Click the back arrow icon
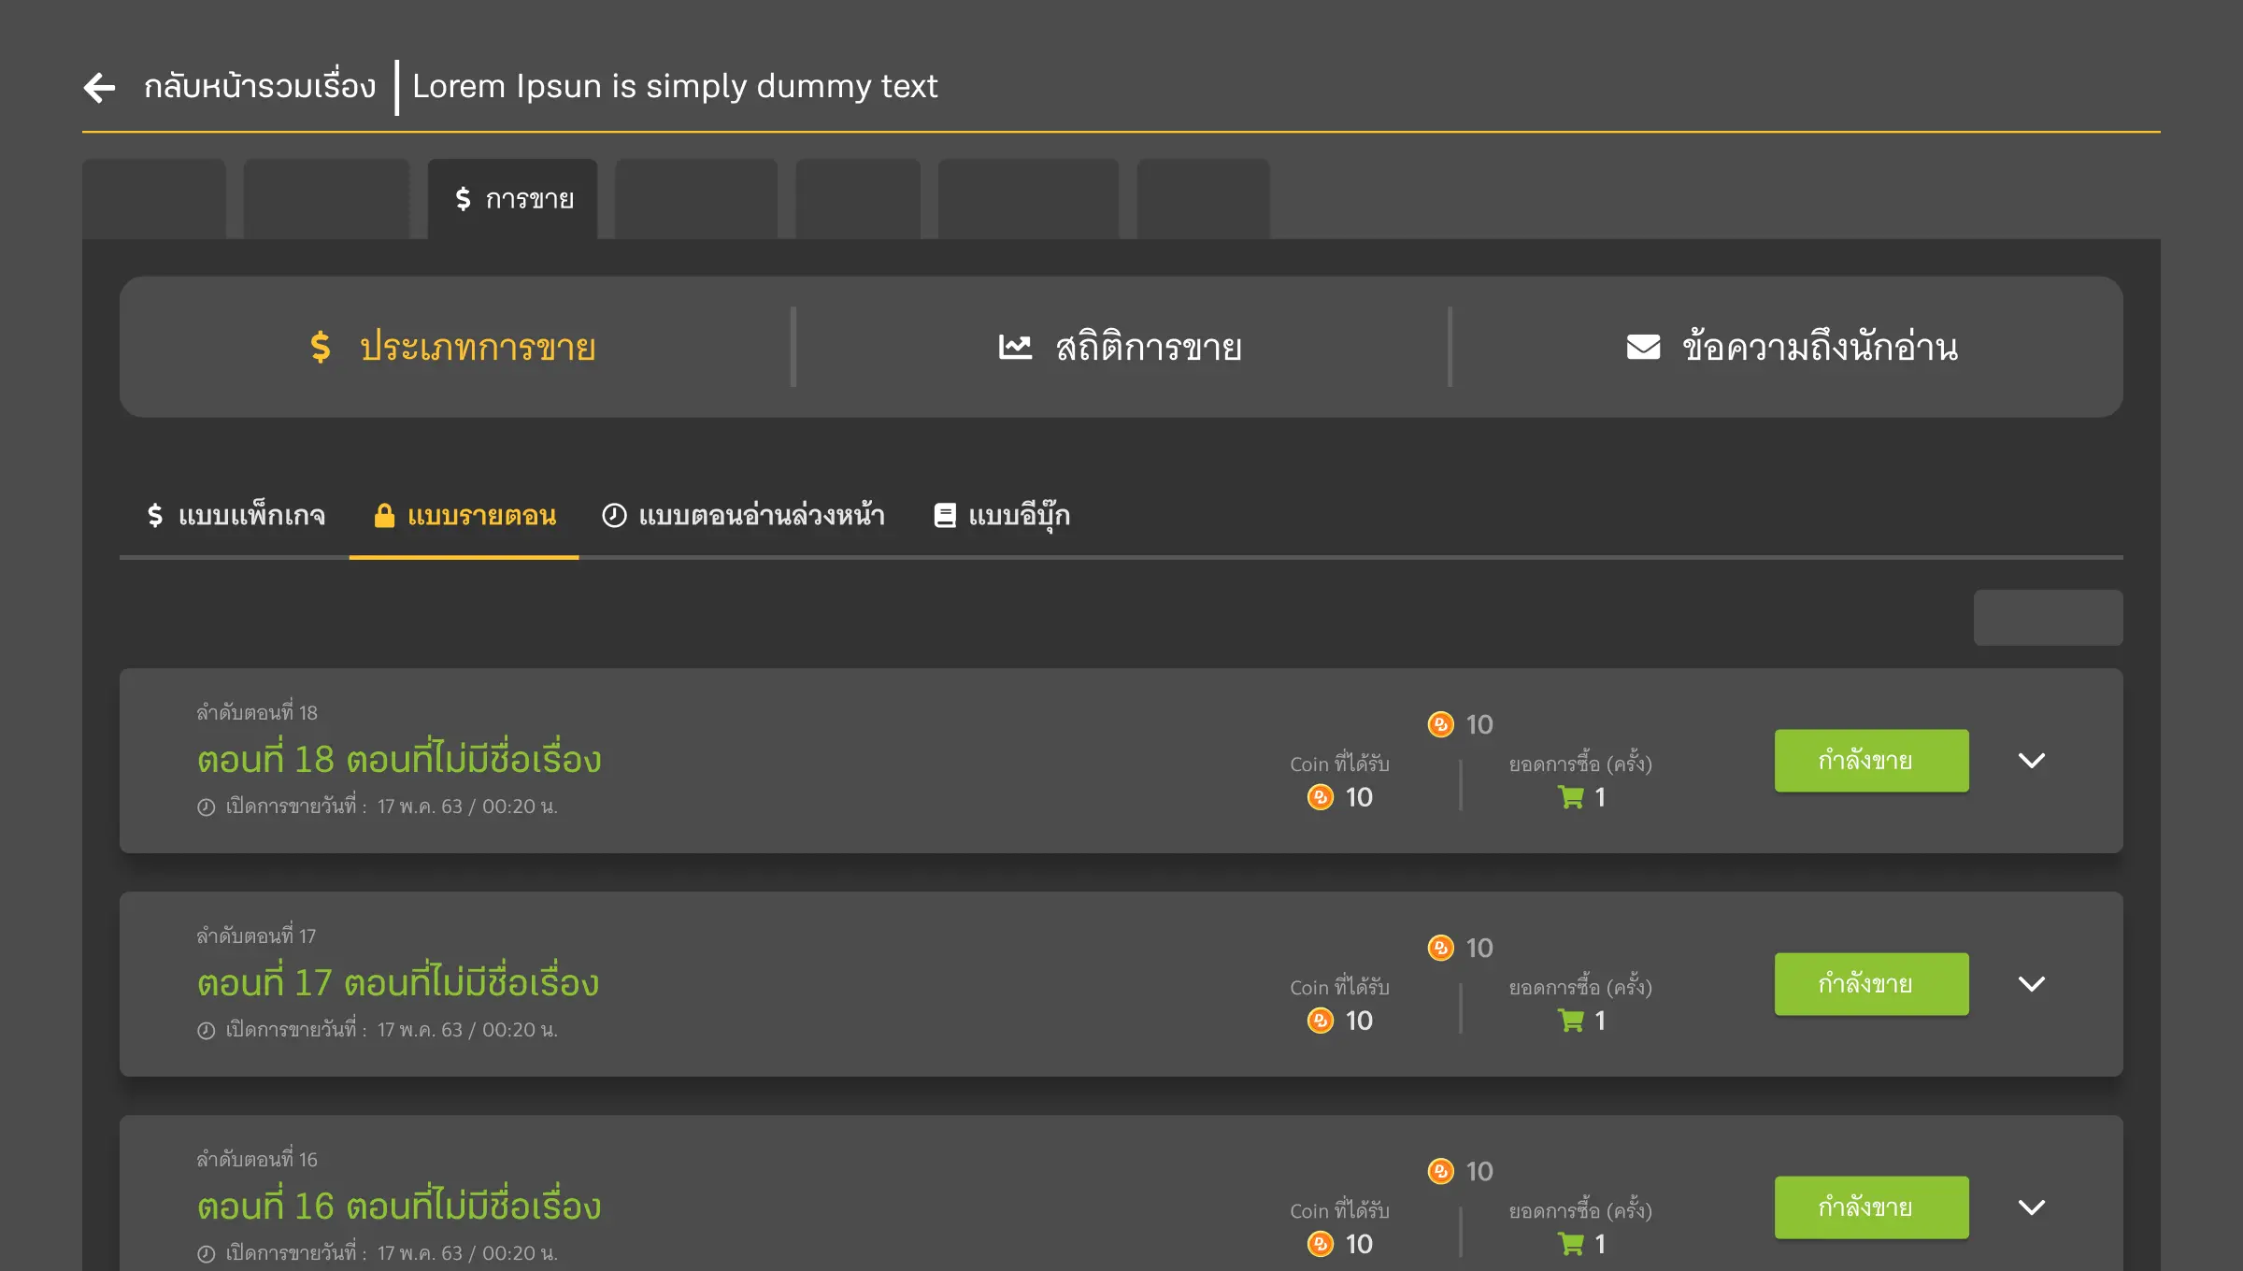Screen dimensions: 2243x1271 tap(99, 87)
